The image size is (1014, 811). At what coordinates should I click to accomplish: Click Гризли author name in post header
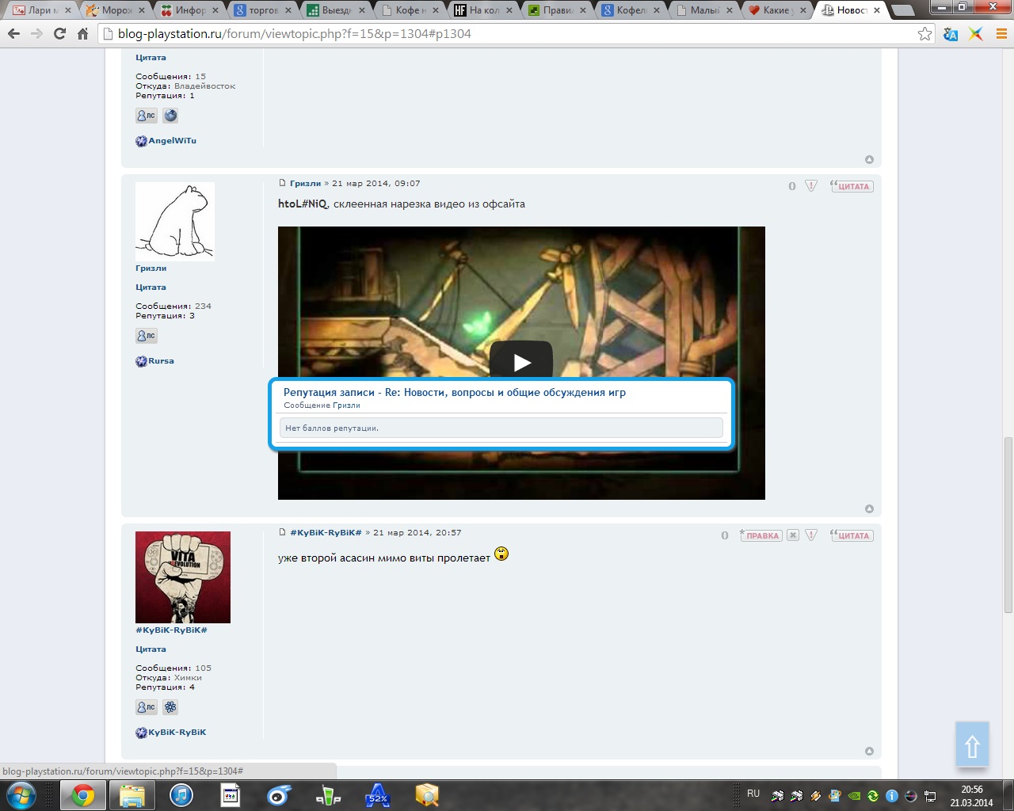(x=305, y=183)
